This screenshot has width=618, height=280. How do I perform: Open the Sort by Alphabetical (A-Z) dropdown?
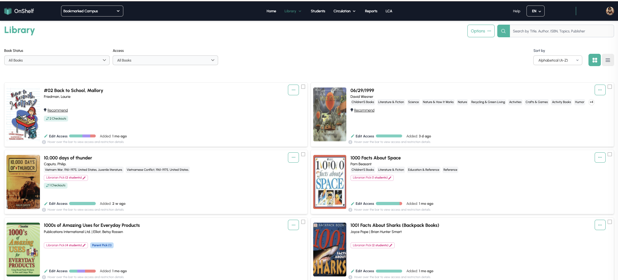click(557, 60)
